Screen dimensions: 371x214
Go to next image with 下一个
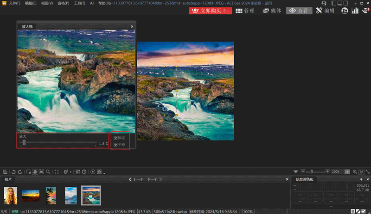point(152,179)
